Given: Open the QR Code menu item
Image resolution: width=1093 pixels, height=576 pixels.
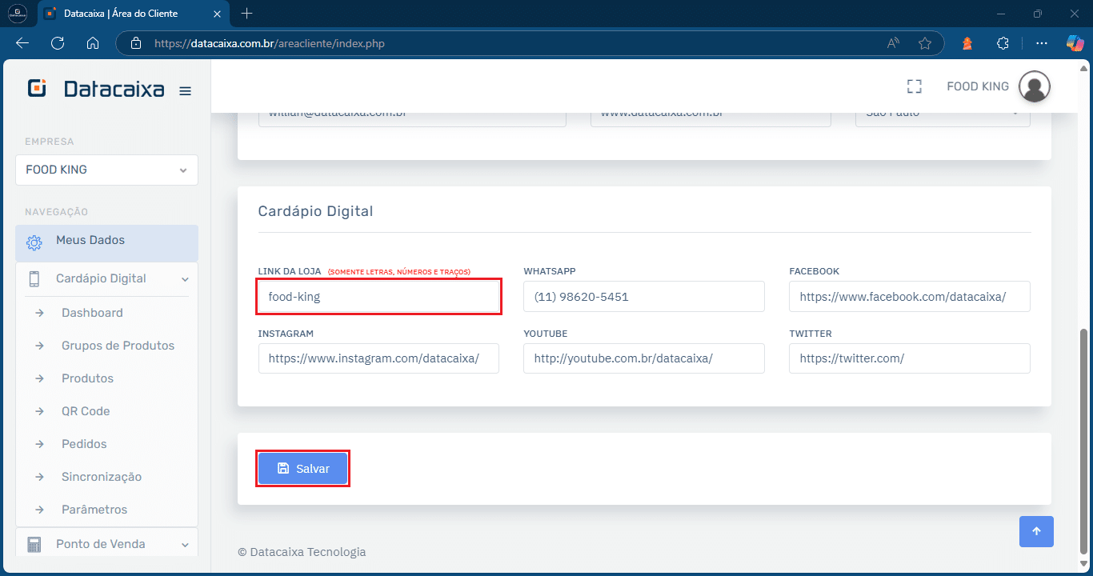Looking at the screenshot, I should click(x=86, y=411).
